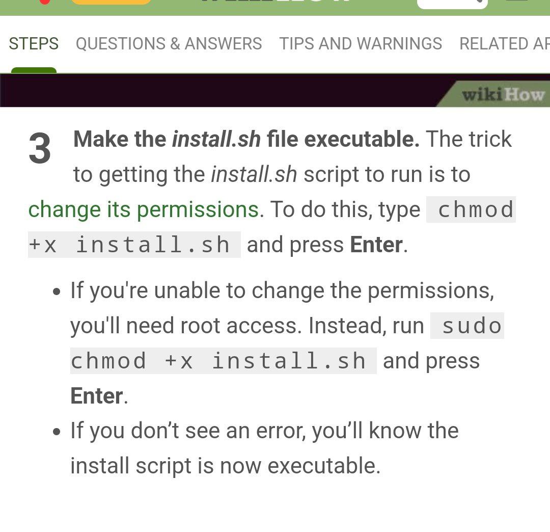Viewport: 550px width, 532px height.
Task: Select the RELATED ARTICLES tab
Action: coord(504,44)
